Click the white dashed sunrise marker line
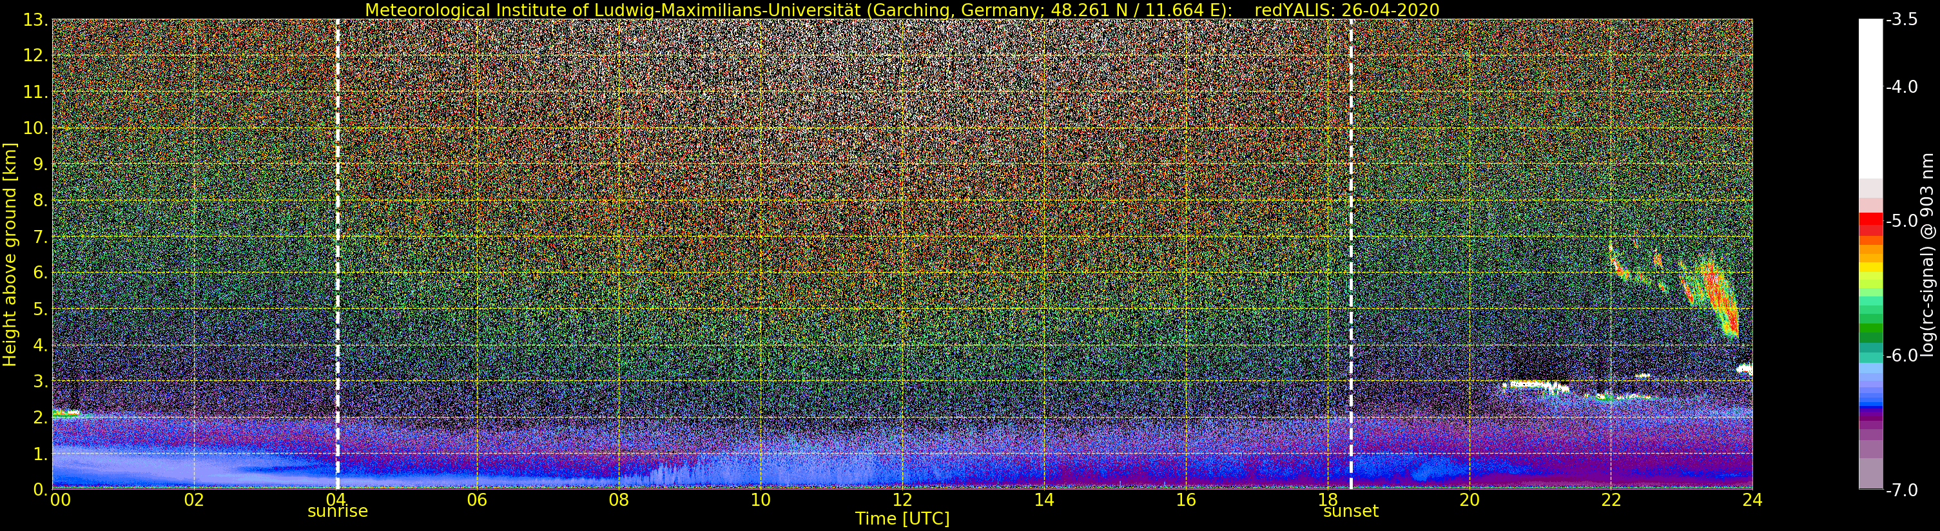 click(x=337, y=254)
